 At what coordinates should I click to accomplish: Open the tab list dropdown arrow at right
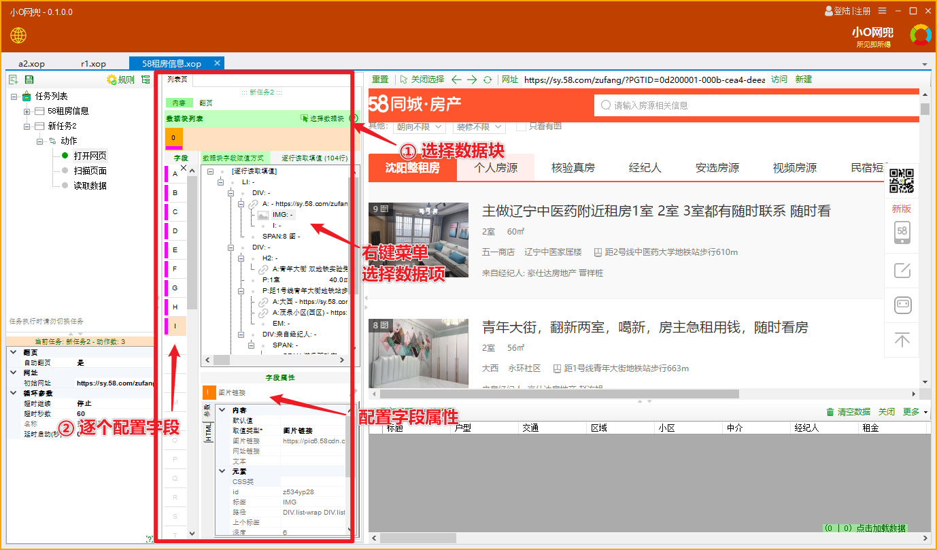click(x=925, y=64)
